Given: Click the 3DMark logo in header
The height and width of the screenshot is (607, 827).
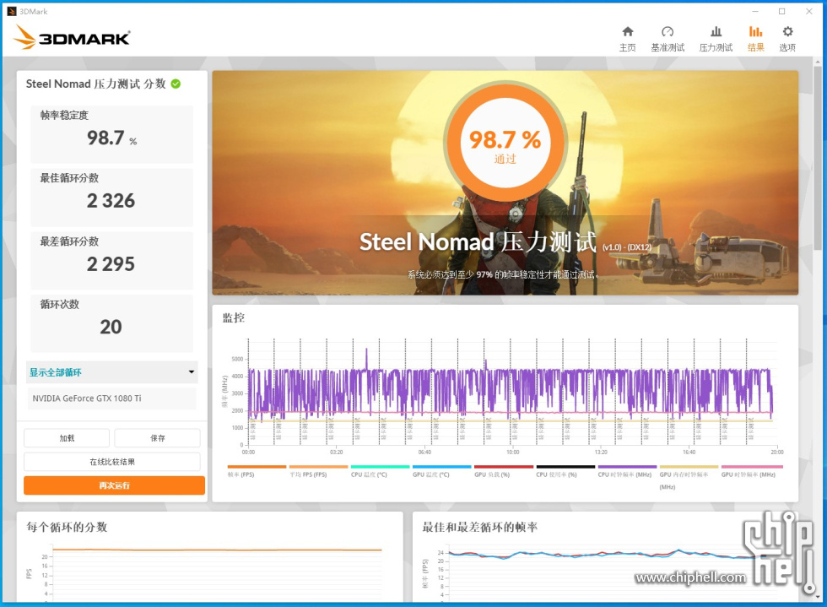Looking at the screenshot, I should (x=73, y=37).
